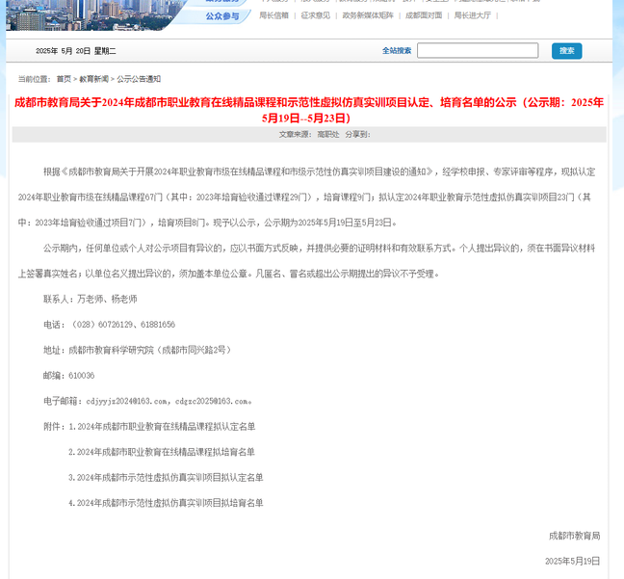Click the city skyline banner image

(x=91, y=15)
